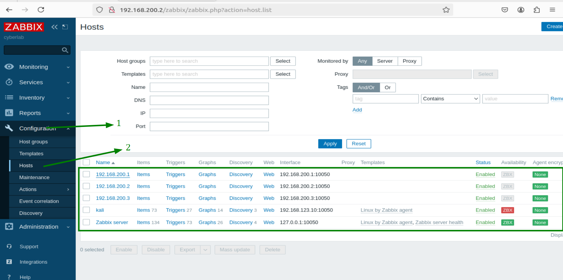Screen dimensions: 563x280
Task: Collapse the Configuration menu section
Action: pos(38,128)
